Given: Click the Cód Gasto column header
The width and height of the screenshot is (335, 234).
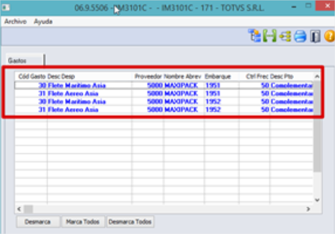Looking at the screenshot, I should [31, 76].
